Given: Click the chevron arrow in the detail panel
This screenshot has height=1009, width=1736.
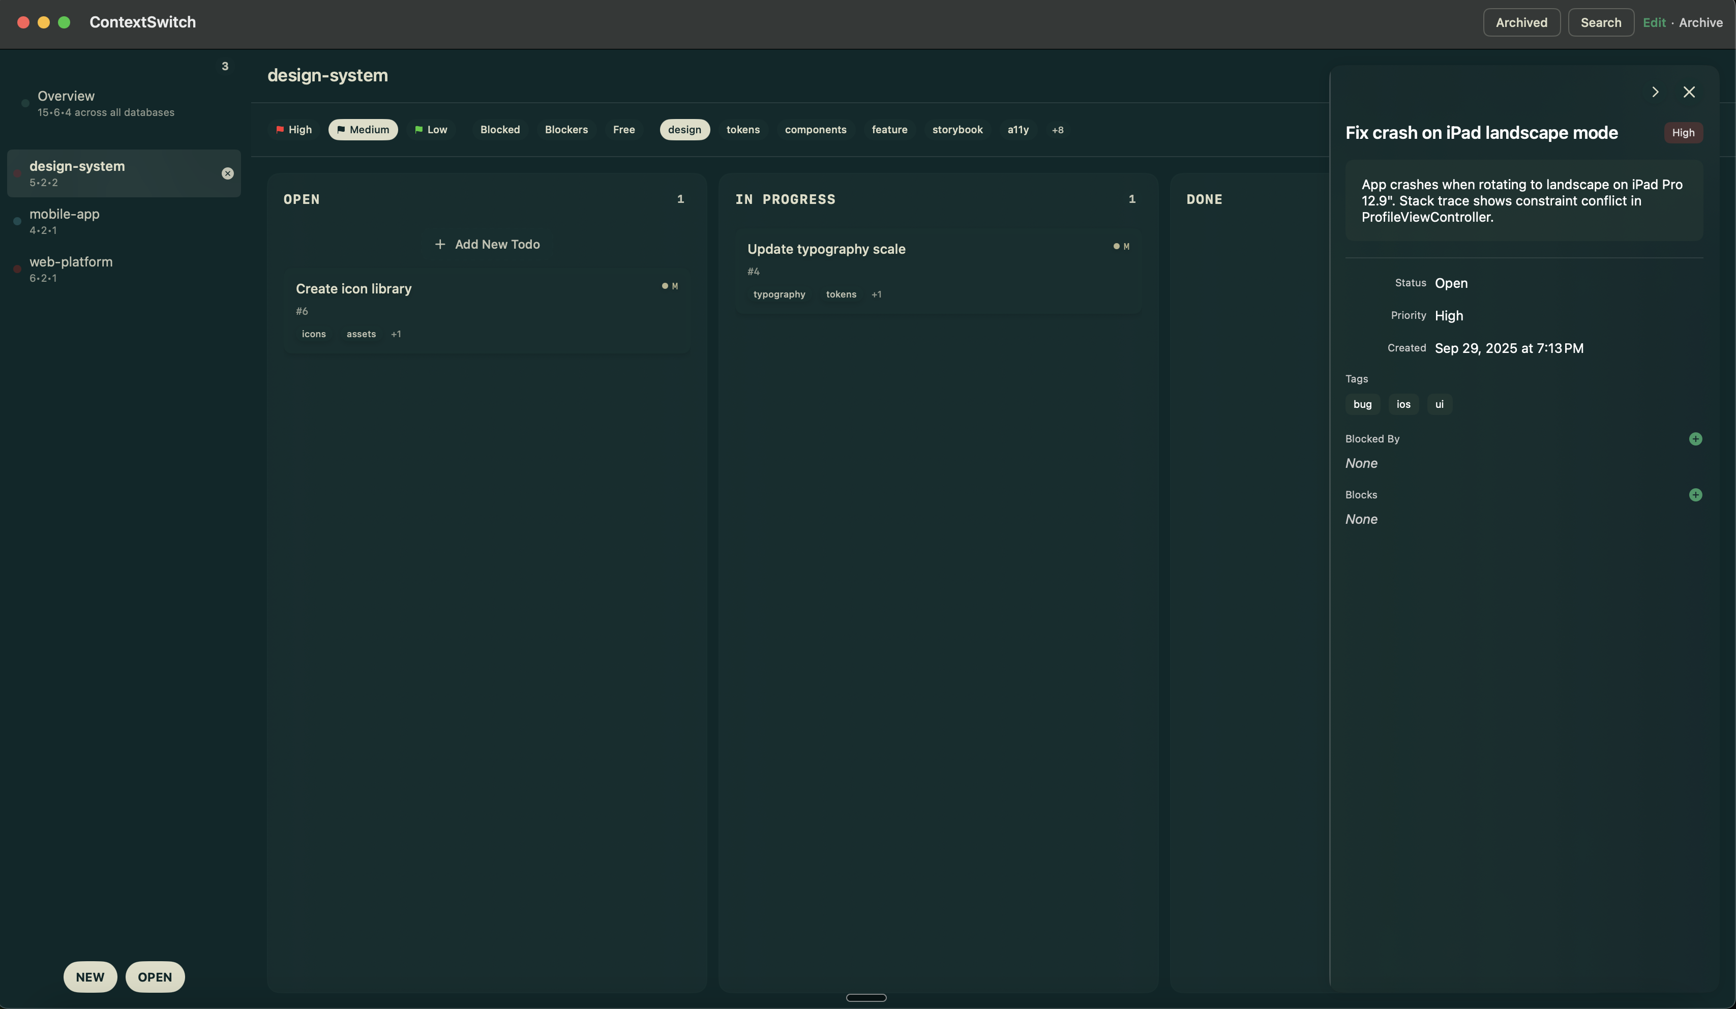Looking at the screenshot, I should coord(1655,93).
